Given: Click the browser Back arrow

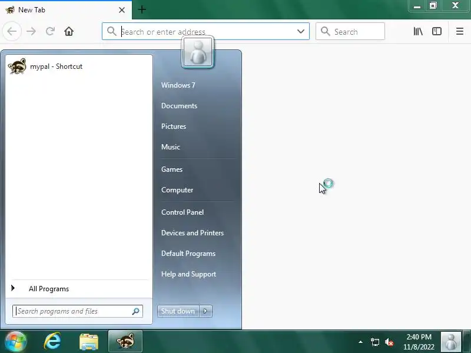Looking at the screenshot, I should point(12,31).
